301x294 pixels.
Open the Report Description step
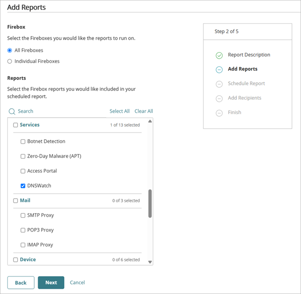click(x=249, y=55)
